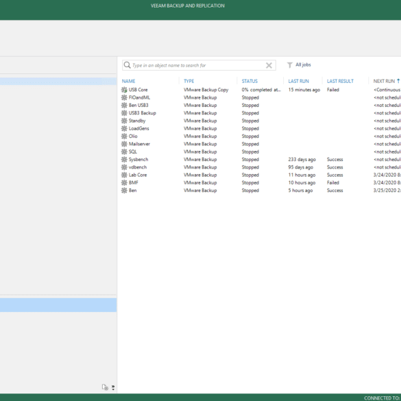Screen dimensions: 401x401
Task: Click the gear icon of the job run 5 hours ago
Action: 124,191
